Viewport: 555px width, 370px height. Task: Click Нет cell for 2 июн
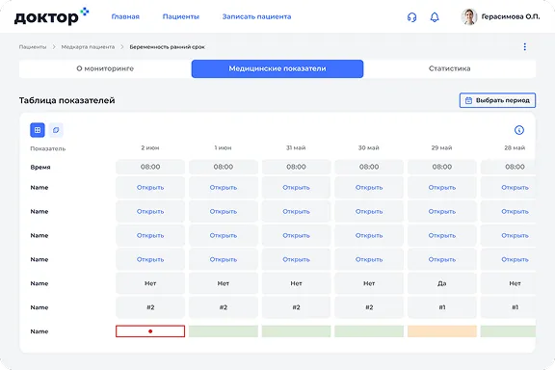click(x=150, y=283)
